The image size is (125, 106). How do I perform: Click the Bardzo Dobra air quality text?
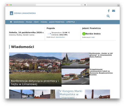[93, 34]
